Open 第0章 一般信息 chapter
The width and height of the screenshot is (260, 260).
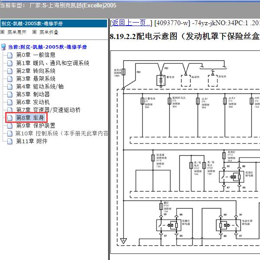36,55
